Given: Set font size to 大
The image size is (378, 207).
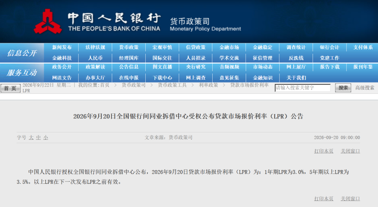Looking at the screenshot, I should pyautogui.click(x=31, y=137).
